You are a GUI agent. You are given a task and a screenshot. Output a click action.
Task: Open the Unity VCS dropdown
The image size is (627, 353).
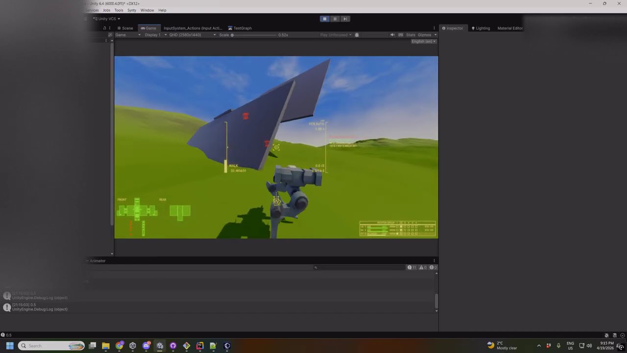(x=106, y=19)
